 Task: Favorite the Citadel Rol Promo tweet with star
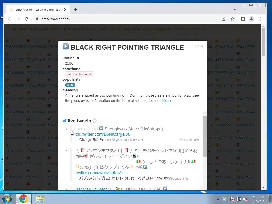191,140
